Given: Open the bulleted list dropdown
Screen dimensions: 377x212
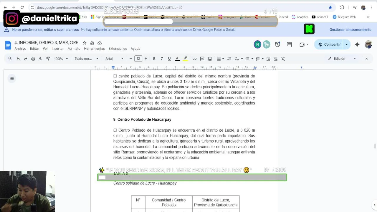Looking at the screenshot, I should pos(249,59).
